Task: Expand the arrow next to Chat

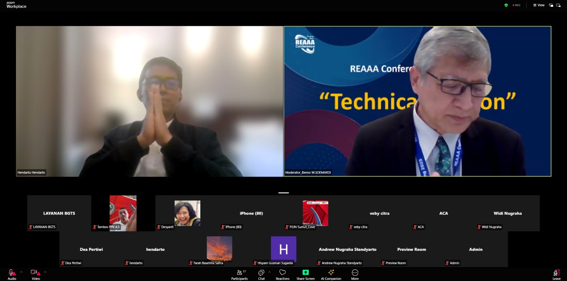Action: pyautogui.click(x=270, y=272)
